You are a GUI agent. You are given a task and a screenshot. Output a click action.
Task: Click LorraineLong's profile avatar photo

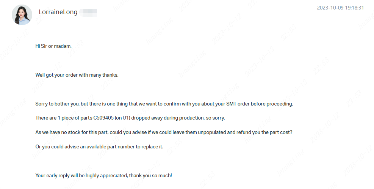22,15
